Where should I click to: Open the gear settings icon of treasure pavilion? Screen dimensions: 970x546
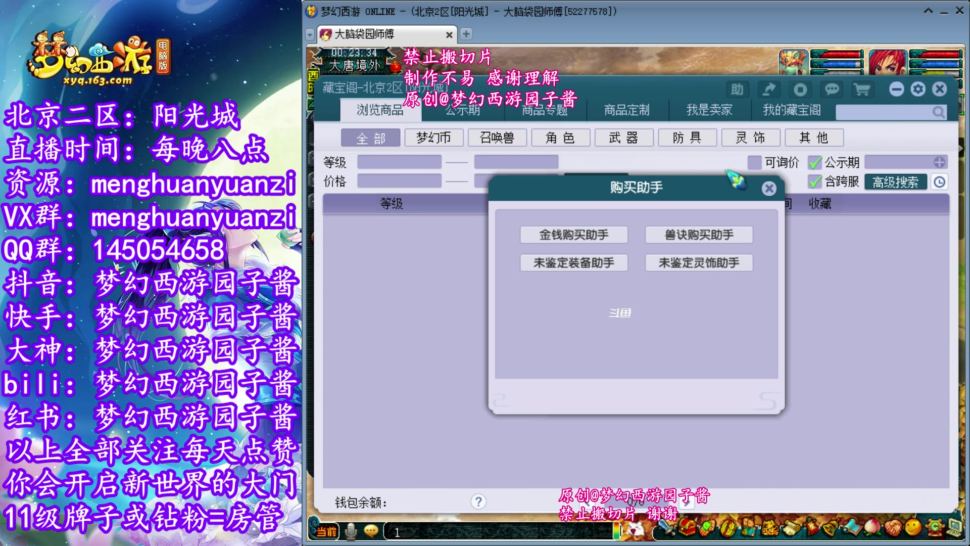pos(918,89)
